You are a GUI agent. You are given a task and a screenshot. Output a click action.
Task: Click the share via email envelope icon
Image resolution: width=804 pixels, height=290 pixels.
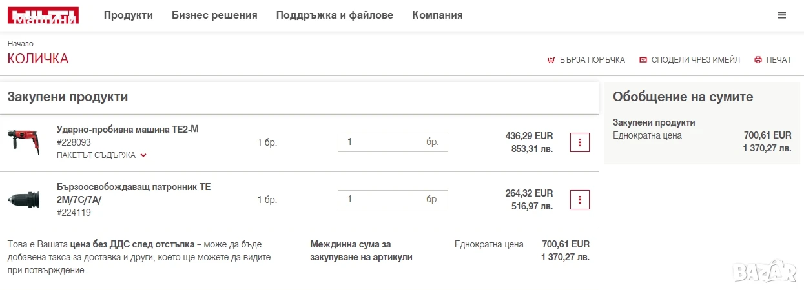click(643, 60)
